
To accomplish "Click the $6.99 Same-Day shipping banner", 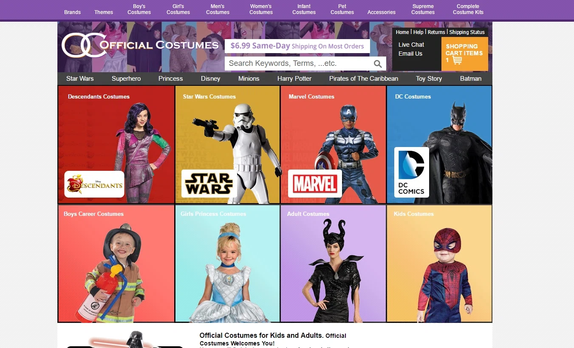I will pyautogui.click(x=297, y=46).
